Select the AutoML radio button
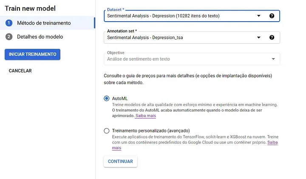 [107, 98]
